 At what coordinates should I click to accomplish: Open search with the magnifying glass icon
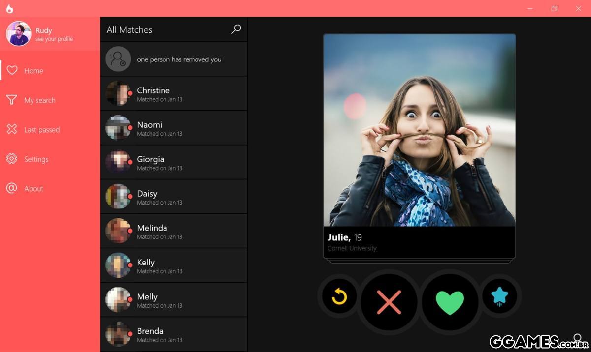click(236, 29)
